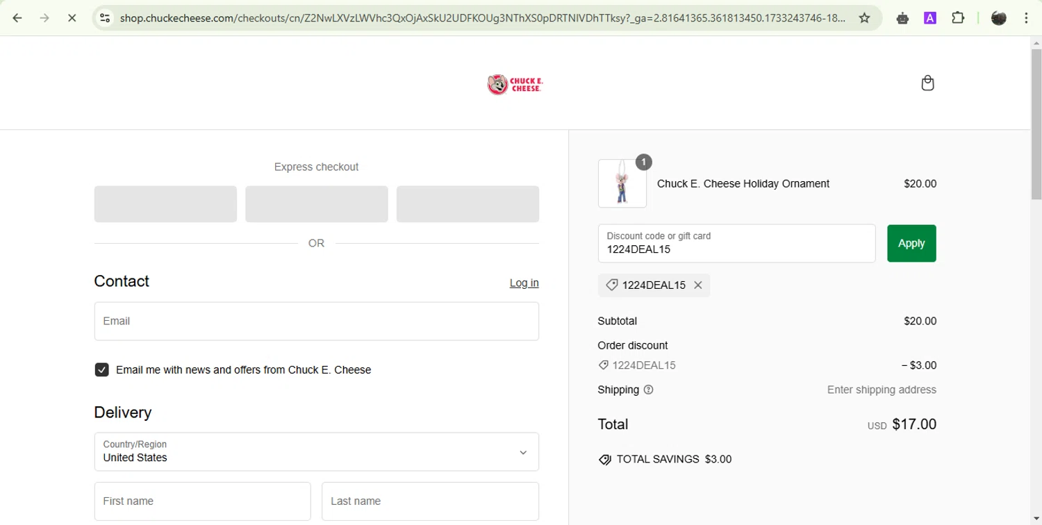Click the discount code or gift card field
Screen dimensions: 1042x525
(x=736, y=244)
